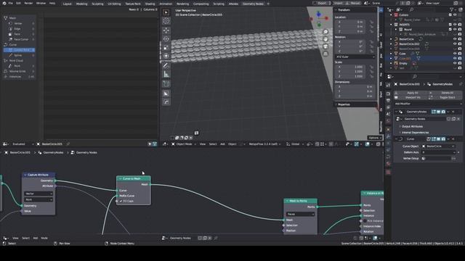465x261 pixels.
Task: Select the 3D Cursor tool
Action: click(x=166, y=21)
